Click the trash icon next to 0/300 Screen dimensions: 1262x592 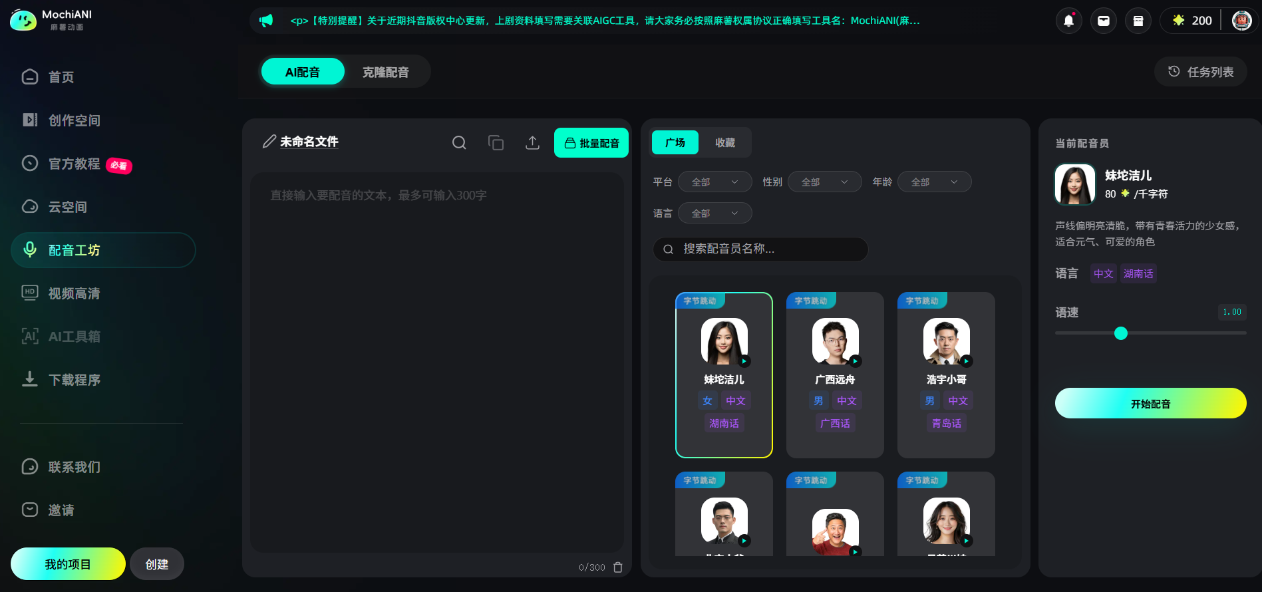click(618, 567)
